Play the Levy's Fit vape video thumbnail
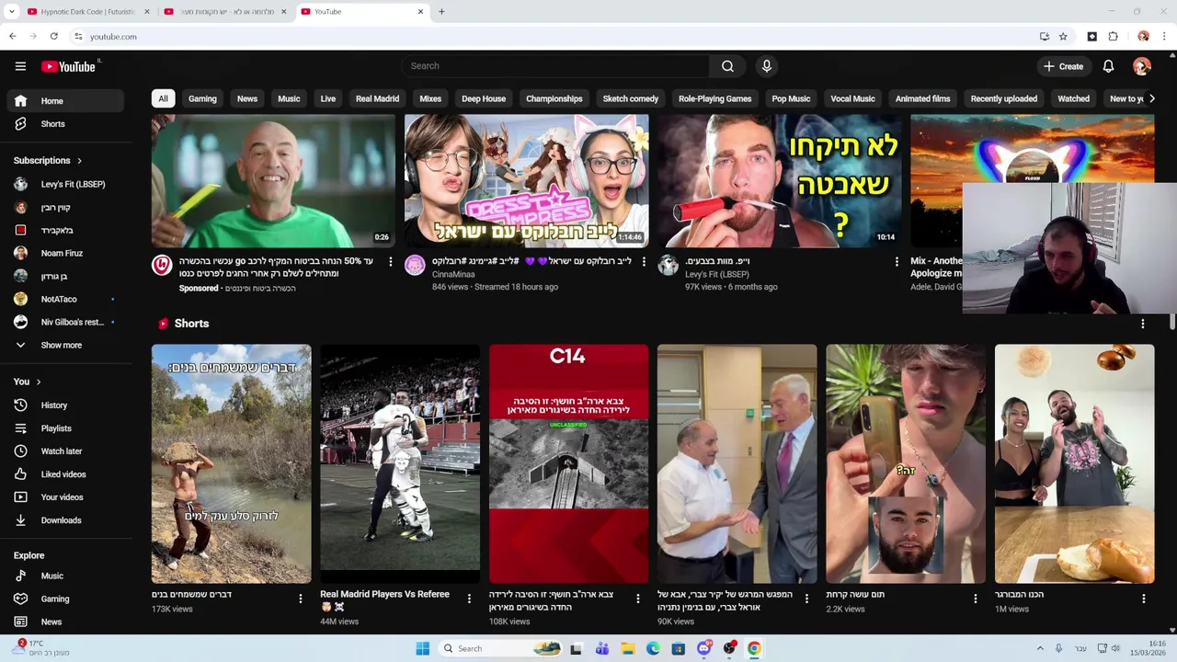 780,180
